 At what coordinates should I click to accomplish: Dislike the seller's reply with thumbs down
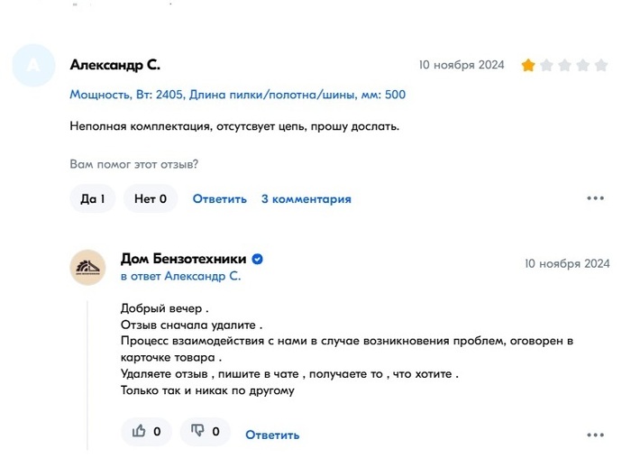pyautogui.click(x=205, y=432)
